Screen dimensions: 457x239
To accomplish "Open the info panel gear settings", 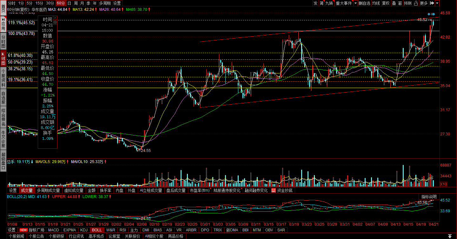I will [x=55, y=23].
